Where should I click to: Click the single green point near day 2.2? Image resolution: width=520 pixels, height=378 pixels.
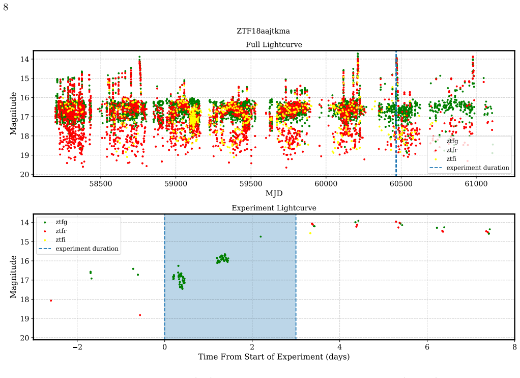[x=261, y=237]
